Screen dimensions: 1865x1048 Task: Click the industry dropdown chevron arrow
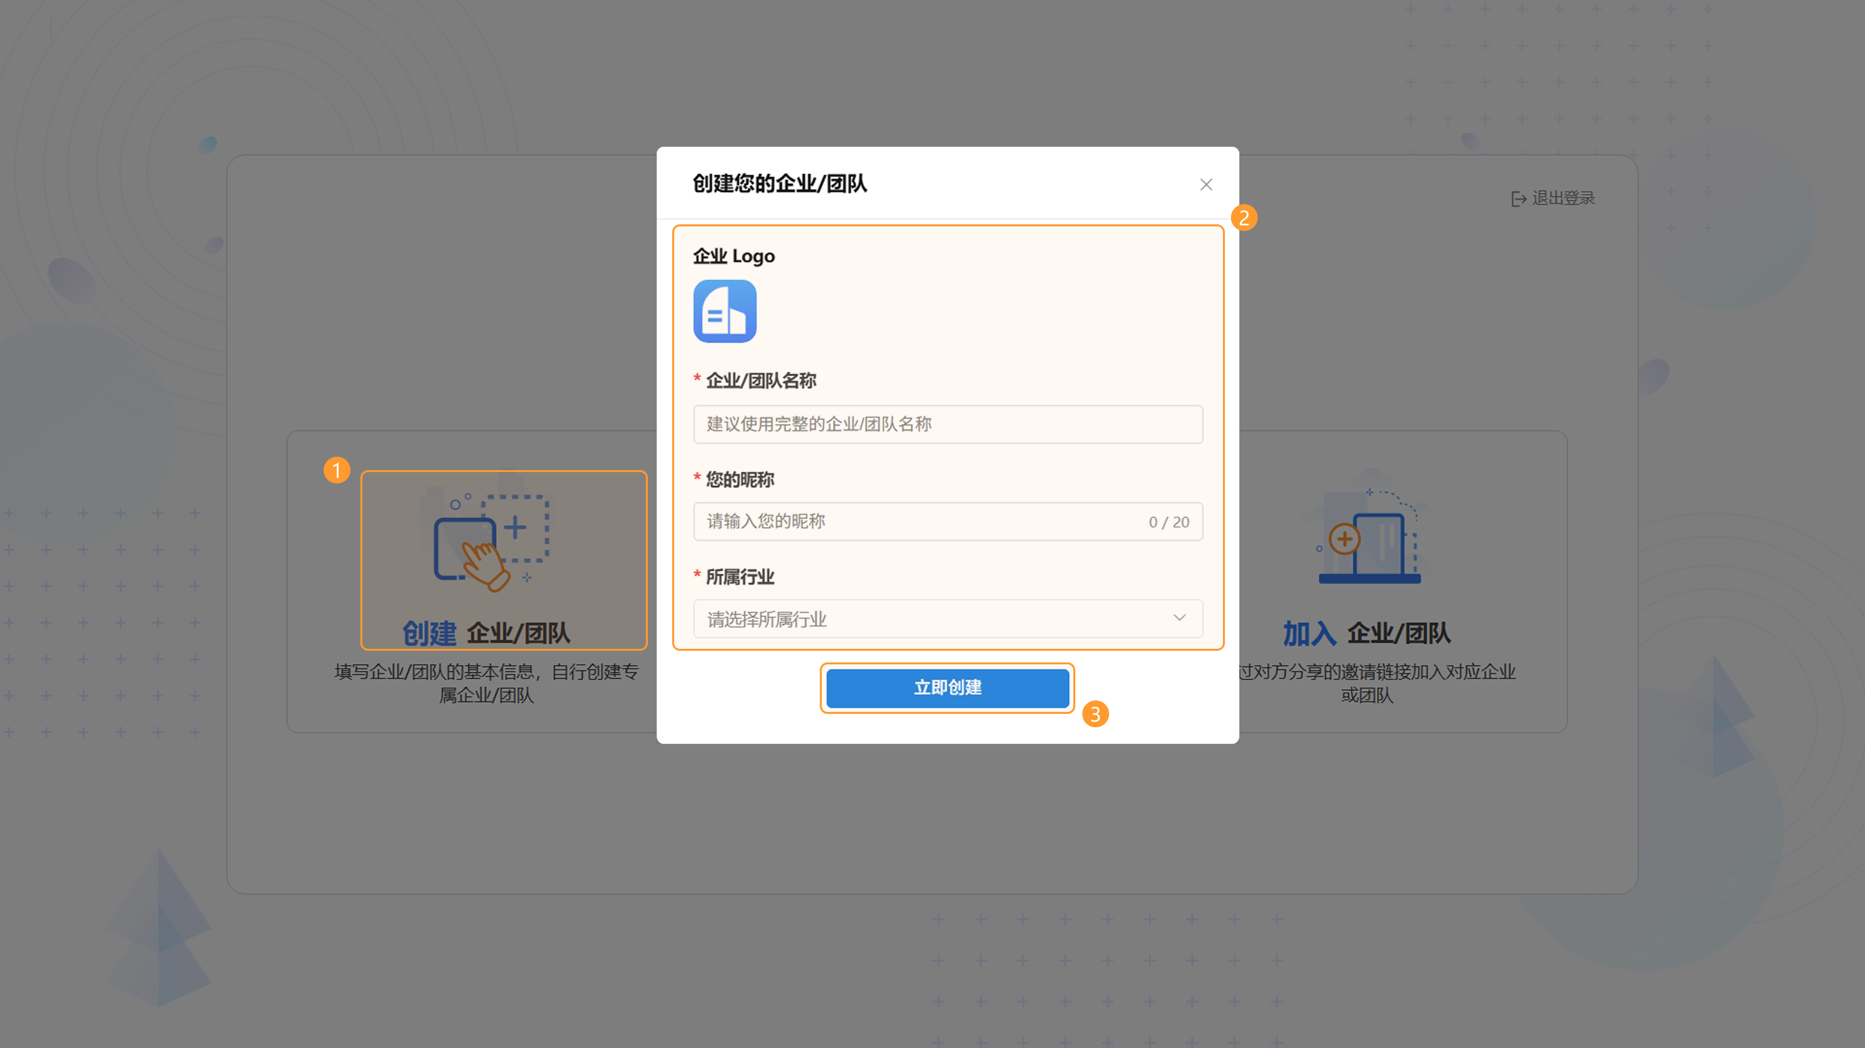[1179, 618]
